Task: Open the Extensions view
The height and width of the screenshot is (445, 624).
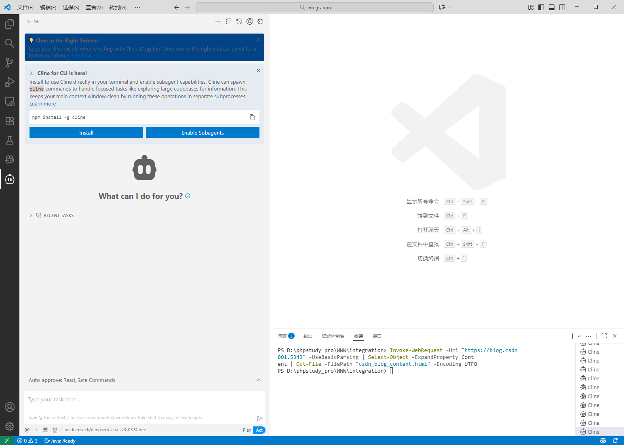Action: pyautogui.click(x=10, y=121)
